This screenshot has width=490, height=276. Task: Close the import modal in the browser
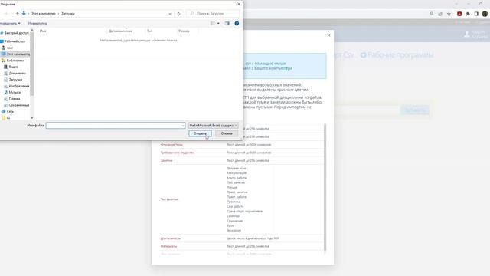pyautogui.click(x=328, y=35)
